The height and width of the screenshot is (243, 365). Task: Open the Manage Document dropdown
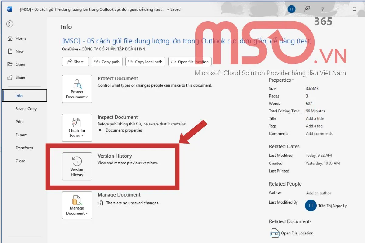(x=77, y=205)
